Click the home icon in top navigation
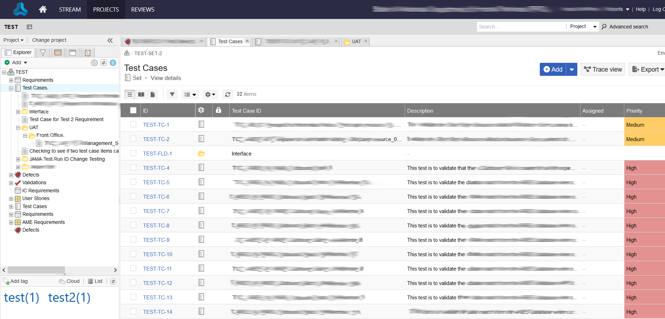The image size is (665, 319). 43,9
